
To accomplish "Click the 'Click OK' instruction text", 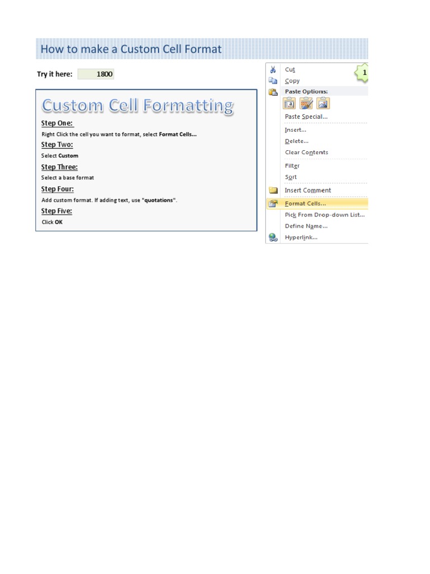I will coord(52,222).
